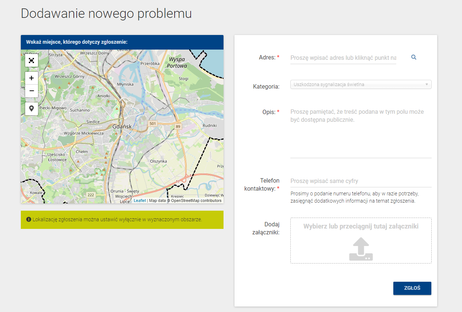This screenshot has width=462, height=312.
Task: Click the Kategoria dropdown arrow
Action: (x=427, y=85)
